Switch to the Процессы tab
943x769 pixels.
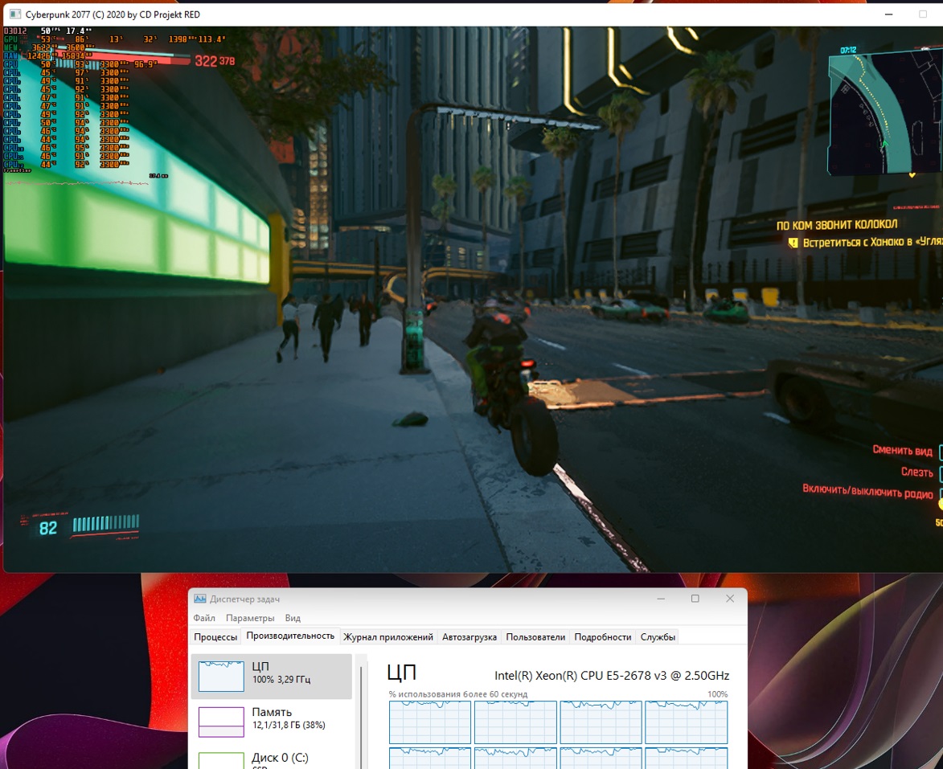215,636
